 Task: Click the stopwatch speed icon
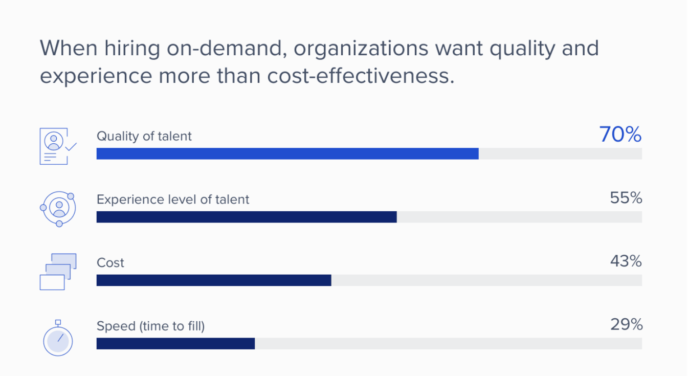tap(58, 338)
